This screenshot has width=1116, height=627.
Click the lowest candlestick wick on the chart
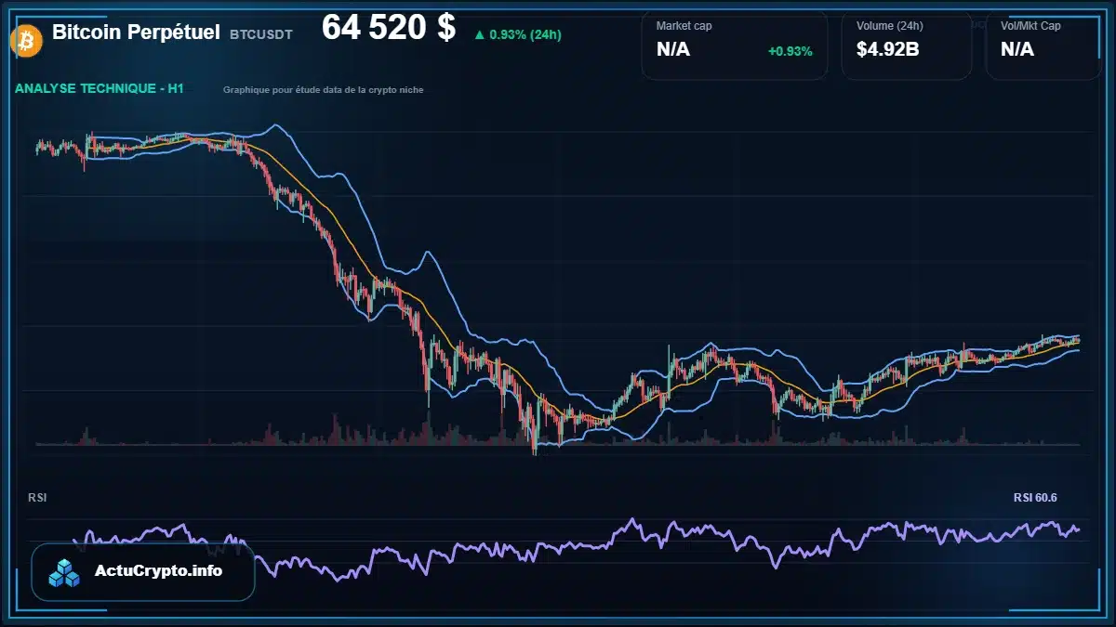535,451
